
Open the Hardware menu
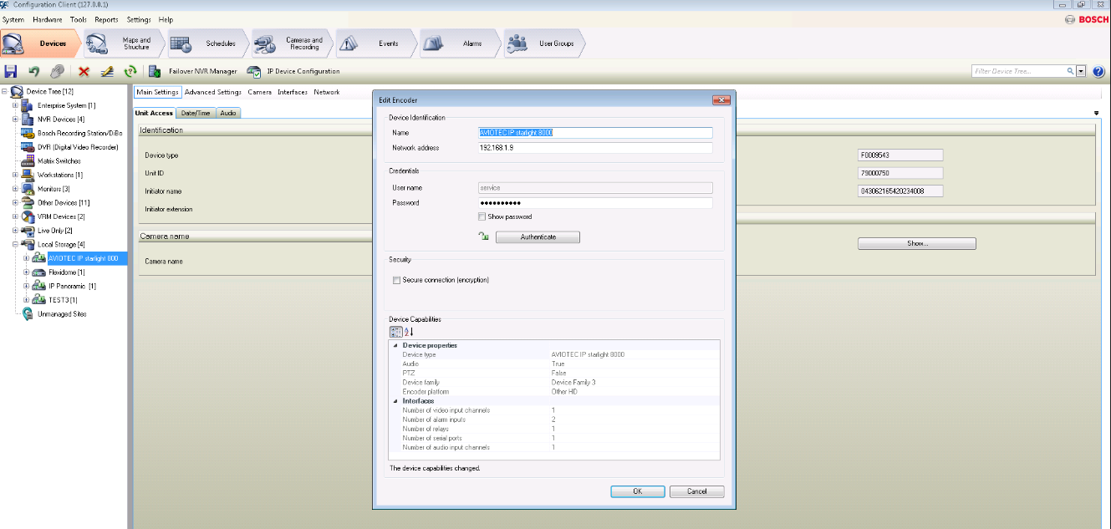[x=47, y=19]
